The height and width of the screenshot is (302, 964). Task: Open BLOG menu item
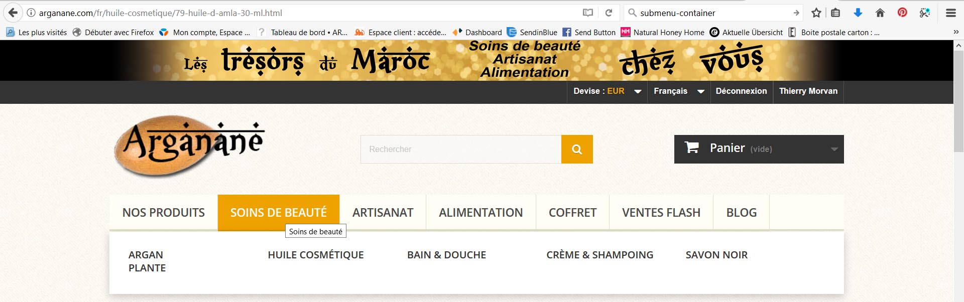(742, 213)
